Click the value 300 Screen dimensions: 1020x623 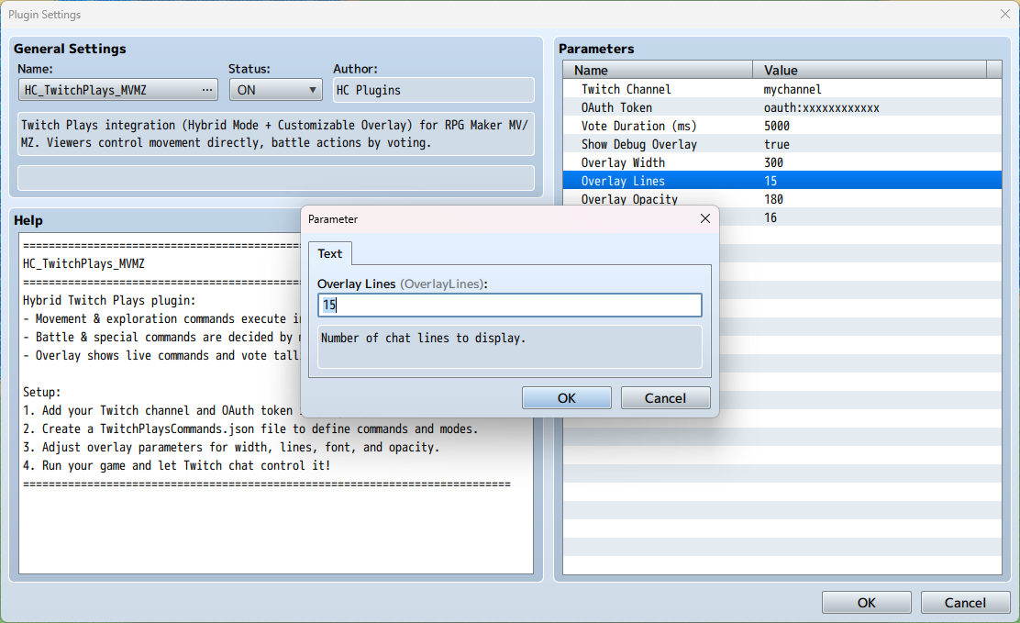(773, 162)
